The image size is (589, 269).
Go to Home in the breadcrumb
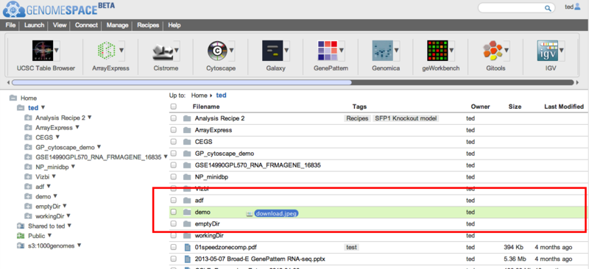(199, 96)
